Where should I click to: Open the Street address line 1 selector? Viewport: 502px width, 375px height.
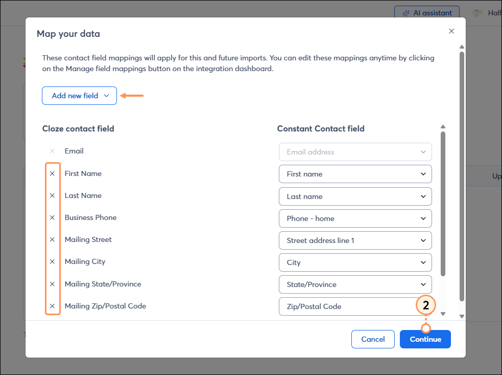pos(355,240)
